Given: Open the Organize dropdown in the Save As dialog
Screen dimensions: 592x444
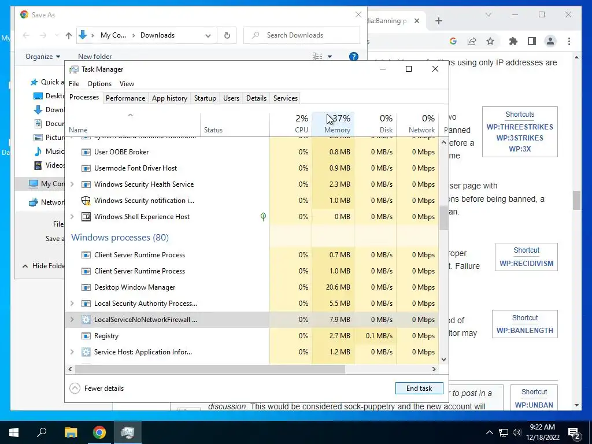Looking at the screenshot, I should point(43,57).
